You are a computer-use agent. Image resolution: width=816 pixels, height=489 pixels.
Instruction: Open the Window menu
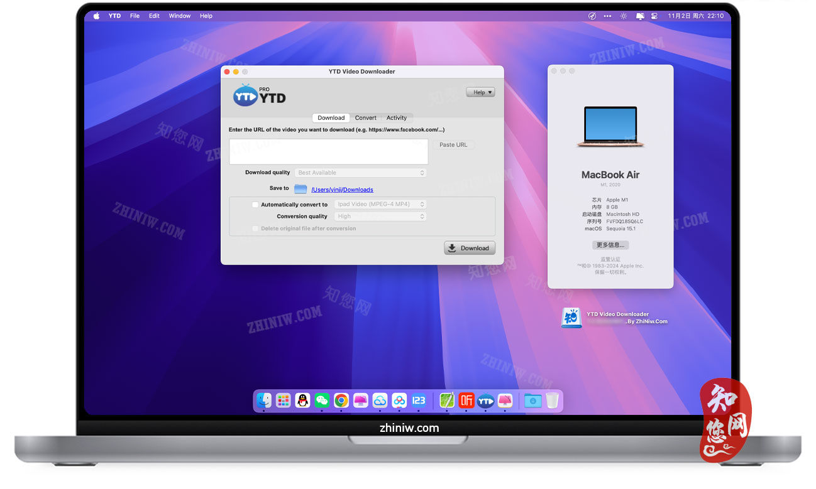click(x=180, y=16)
